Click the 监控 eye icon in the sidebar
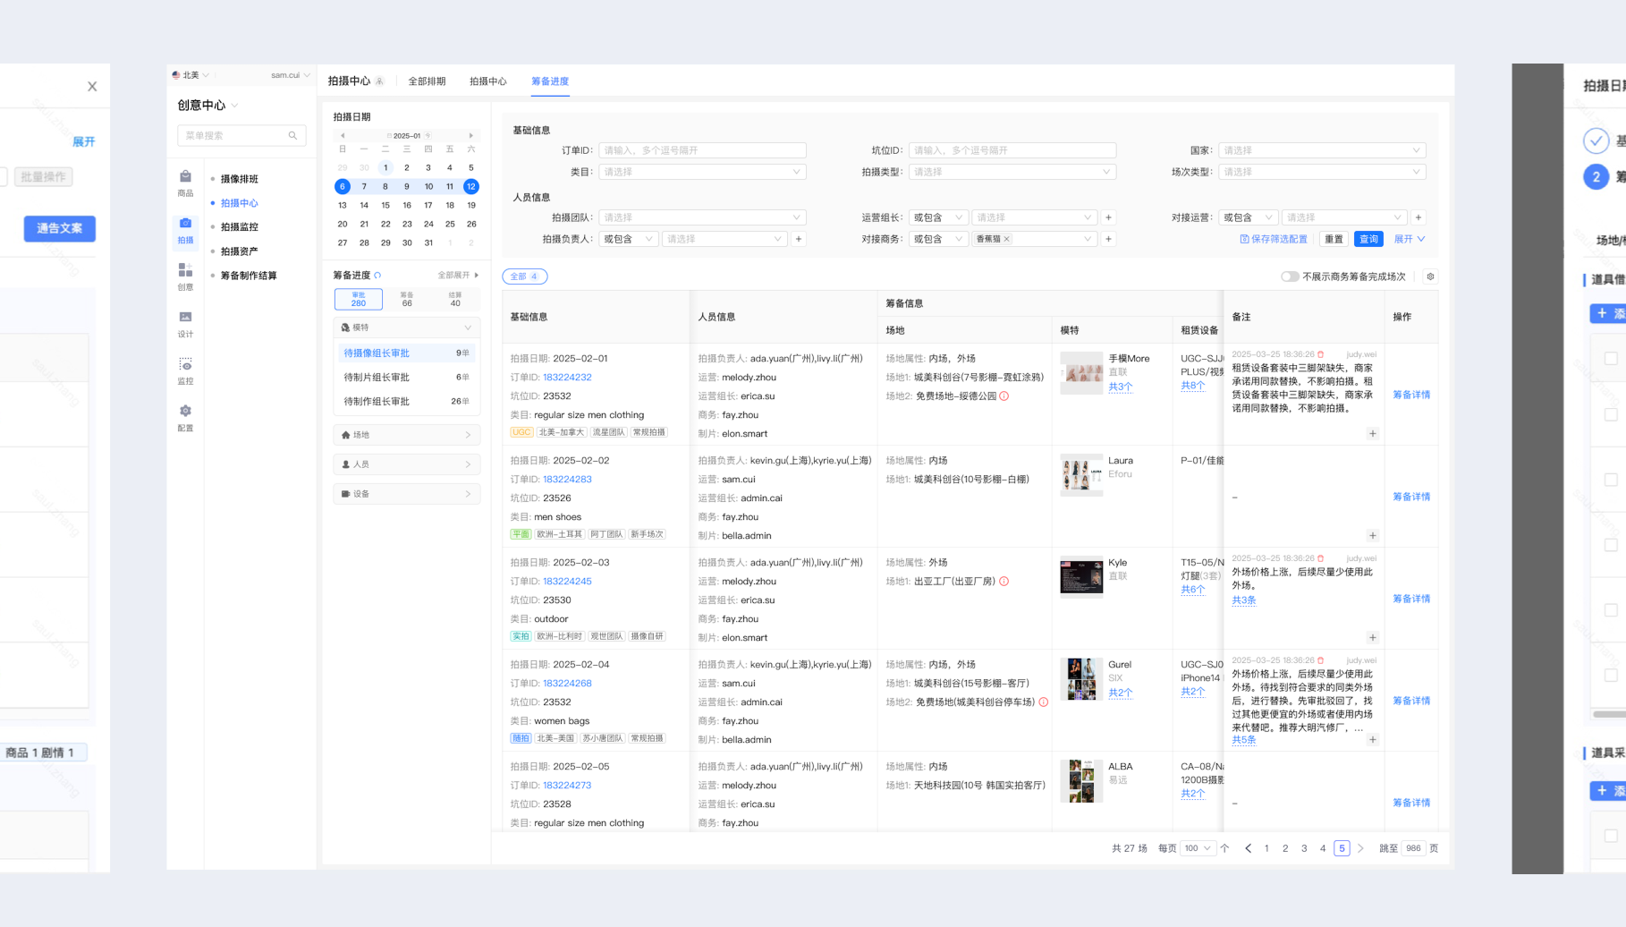 185,366
